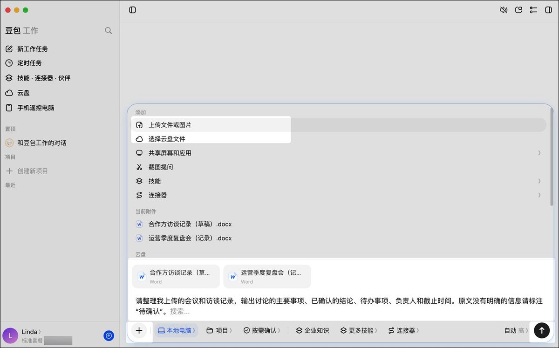Select 合作方访谈记录（草稿）.docx in 当前附件 list

point(339,224)
